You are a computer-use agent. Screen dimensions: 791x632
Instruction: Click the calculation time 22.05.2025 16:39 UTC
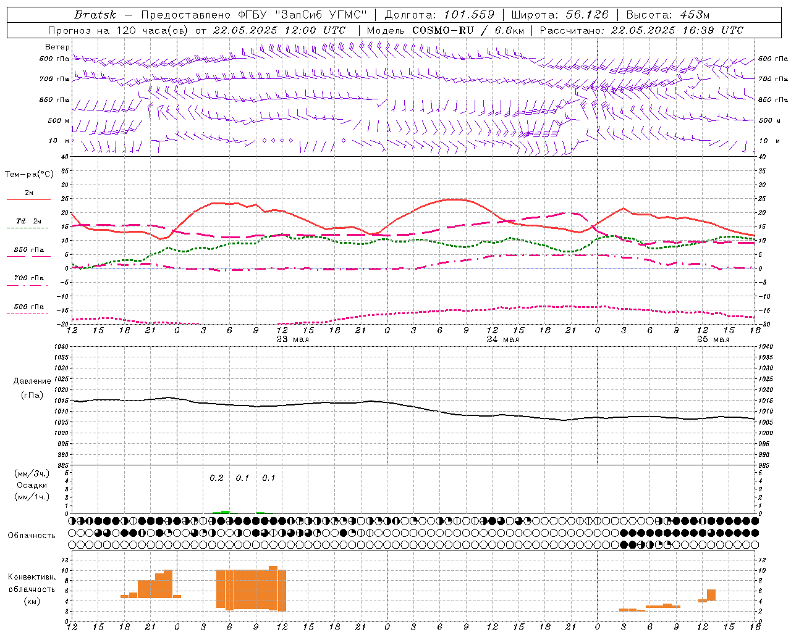pyautogui.click(x=677, y=30)
